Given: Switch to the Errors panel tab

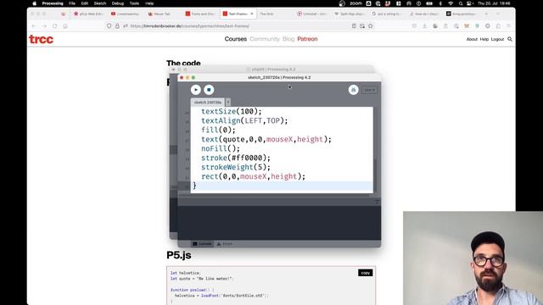Looking at the screenshot, I should 225,244.
